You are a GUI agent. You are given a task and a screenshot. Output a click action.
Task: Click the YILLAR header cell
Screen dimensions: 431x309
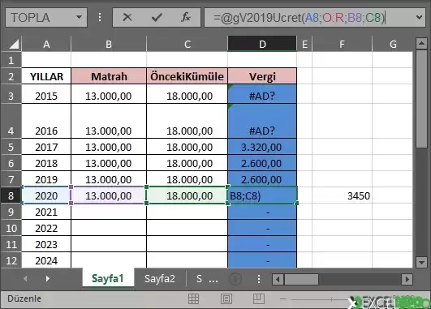(x=46, y=76)
